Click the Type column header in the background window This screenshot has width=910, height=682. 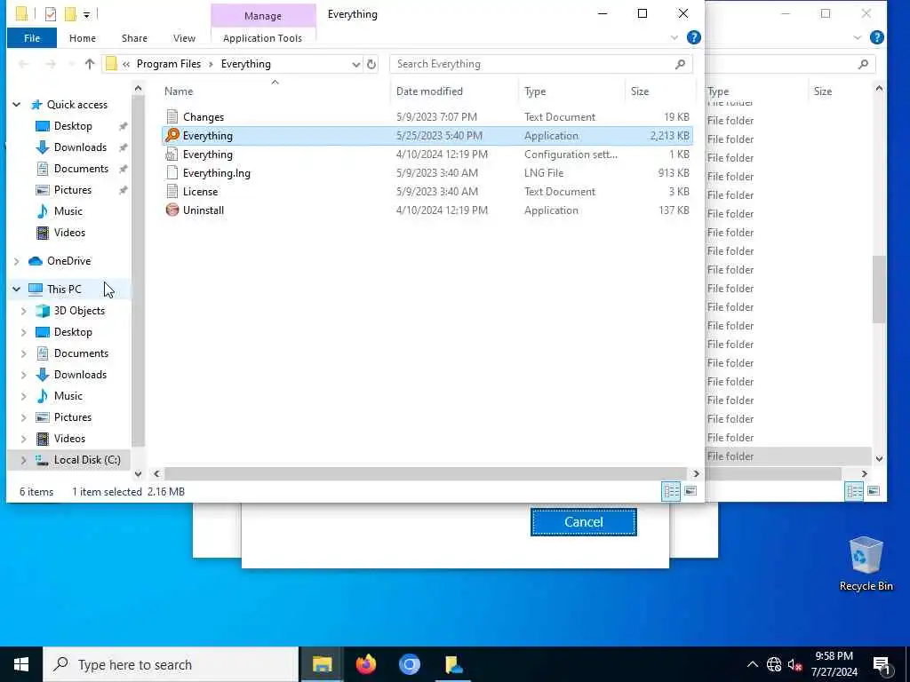pyautogui.click(x=718, y=91)
